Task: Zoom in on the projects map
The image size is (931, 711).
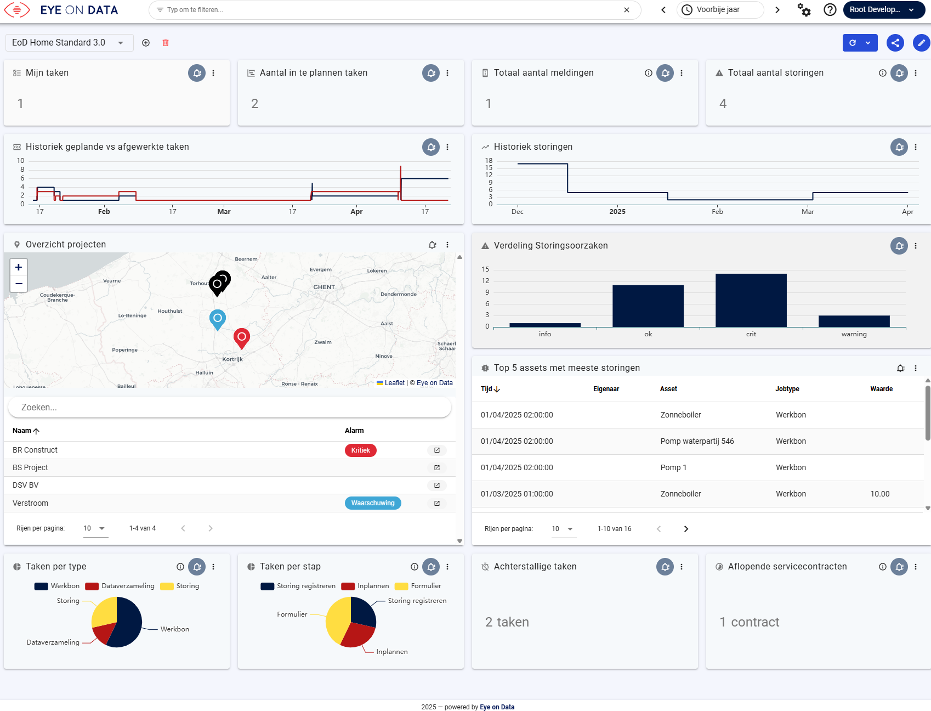Action: (19, 267)
